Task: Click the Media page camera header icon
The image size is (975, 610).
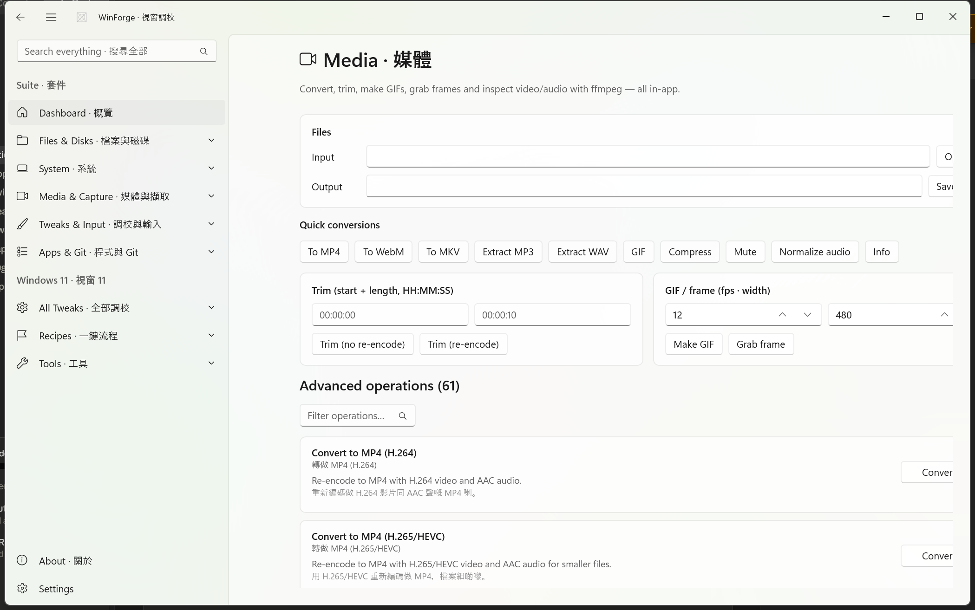Action: [308, 59]
